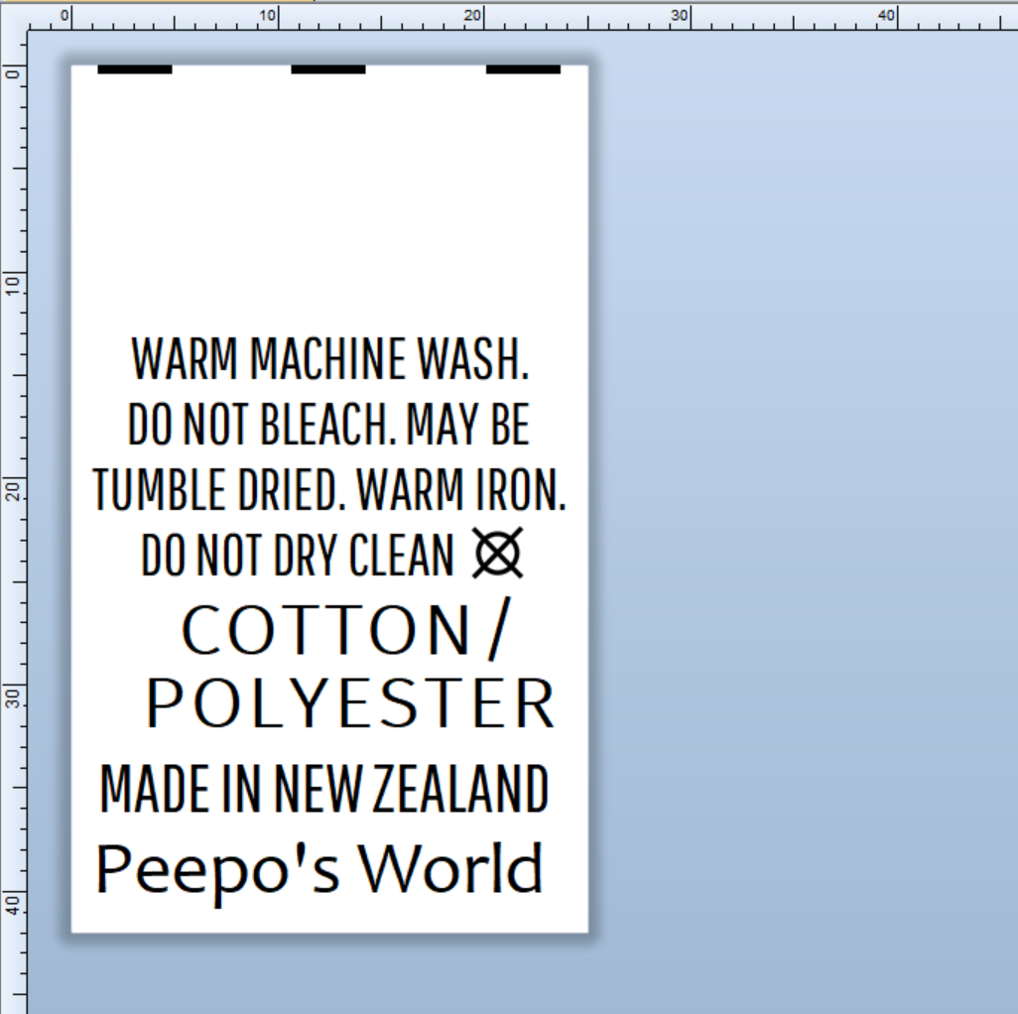Click the vertical ruler strip

(x=14, y=496)
